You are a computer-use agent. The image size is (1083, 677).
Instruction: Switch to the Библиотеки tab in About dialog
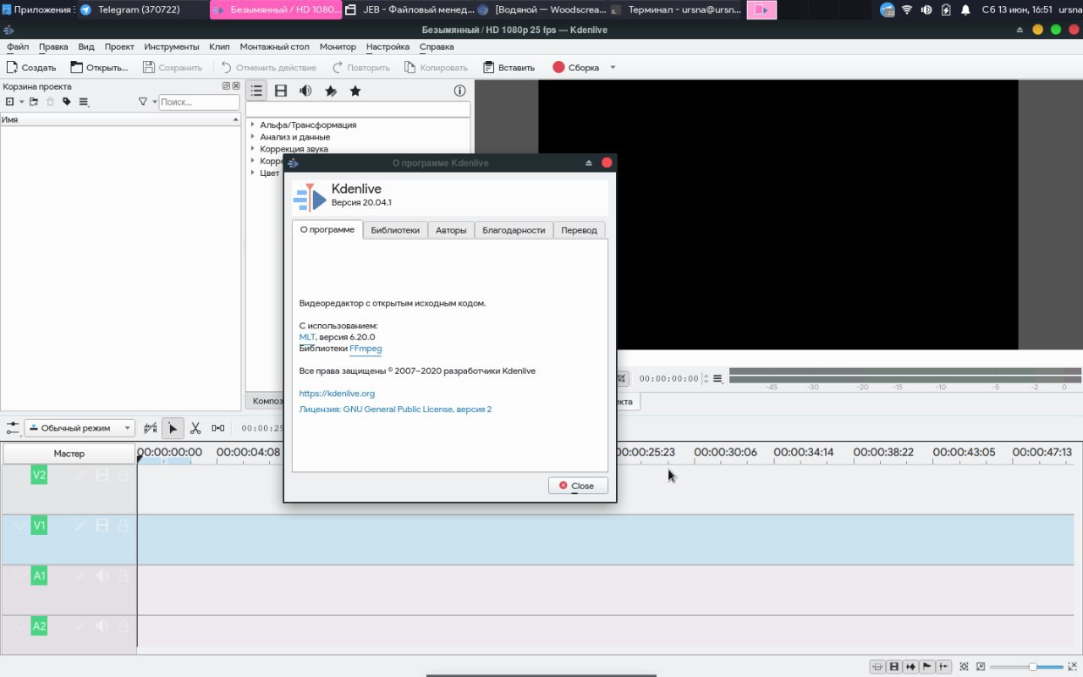pos(395,230)
